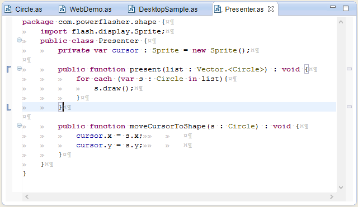The height and width of the screenshot is (207, 358).
Task: Click the 'present' function name
Action: coord(145,69)
